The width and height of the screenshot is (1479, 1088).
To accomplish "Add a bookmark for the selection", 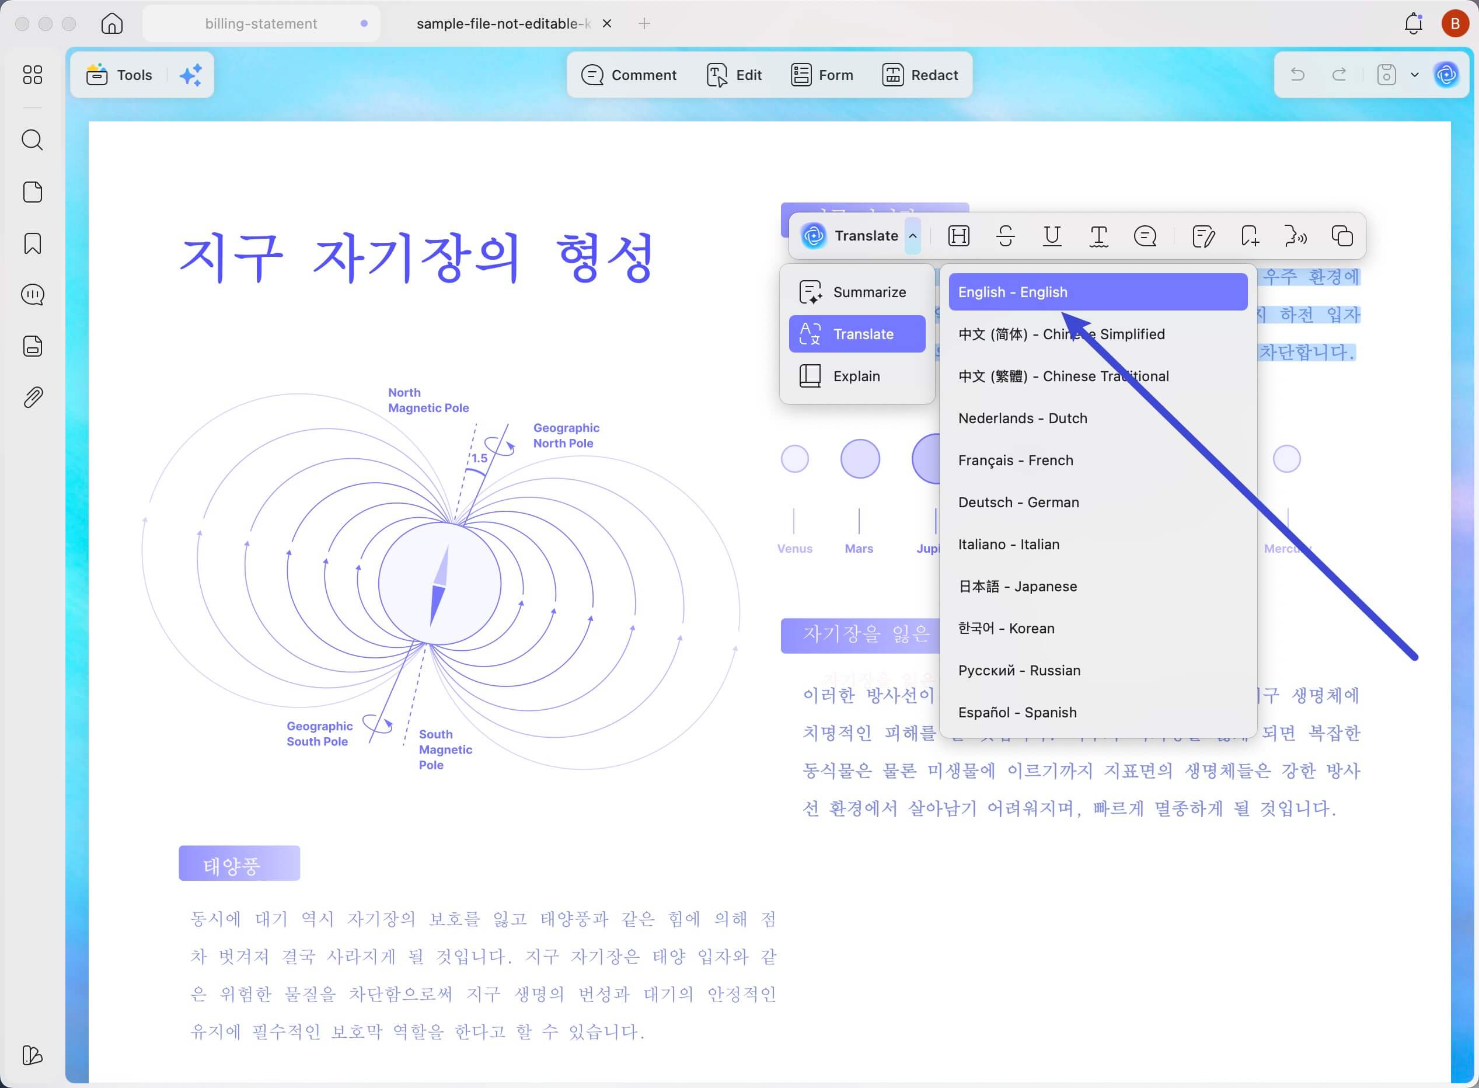I will click(x=1249, y=236).
